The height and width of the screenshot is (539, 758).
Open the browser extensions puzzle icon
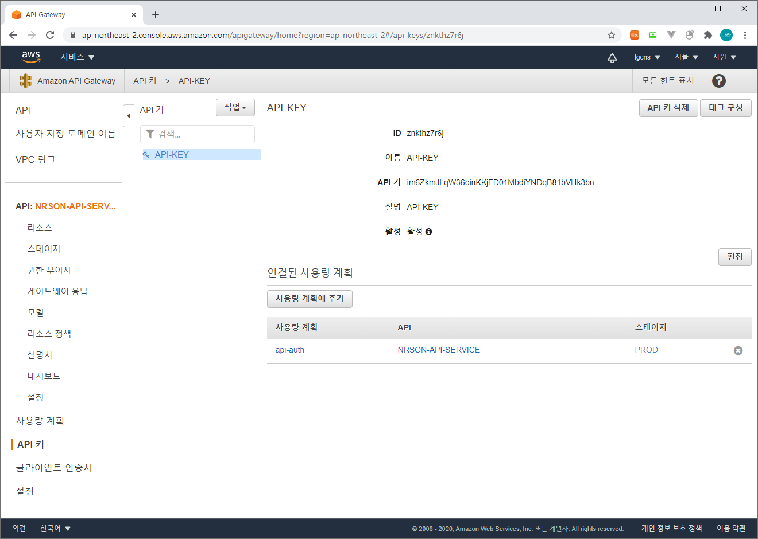click(708, 35)
